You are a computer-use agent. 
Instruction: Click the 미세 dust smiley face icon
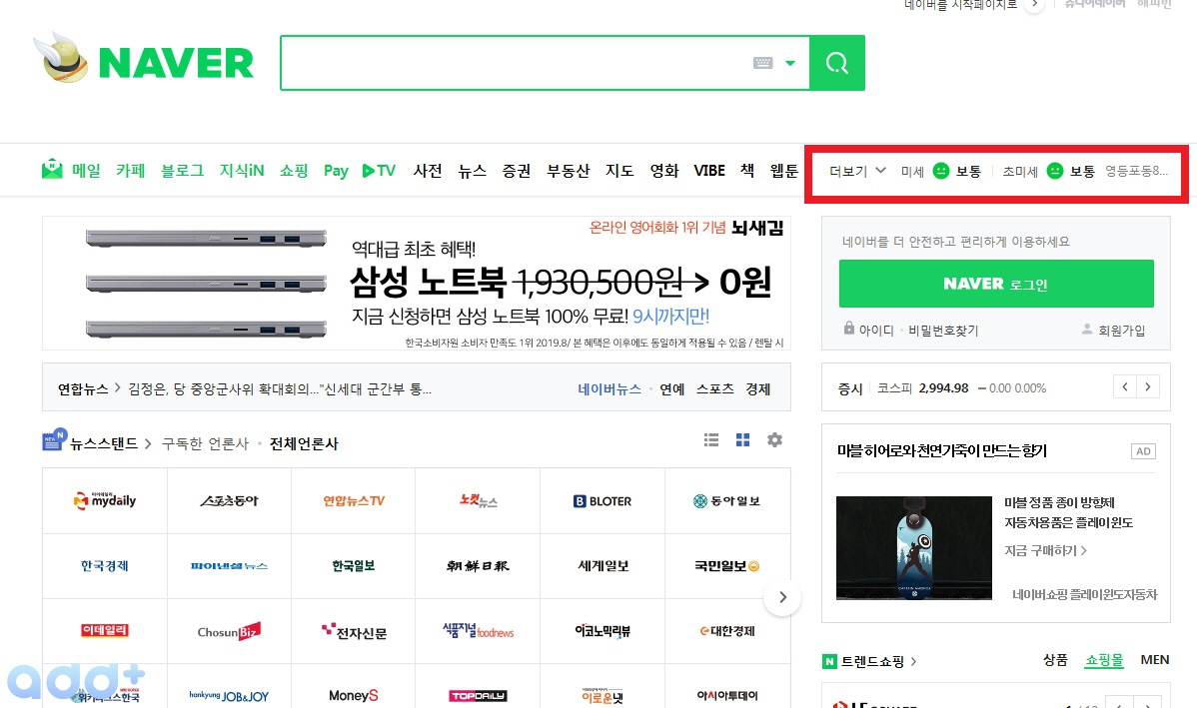coord(941,171)
